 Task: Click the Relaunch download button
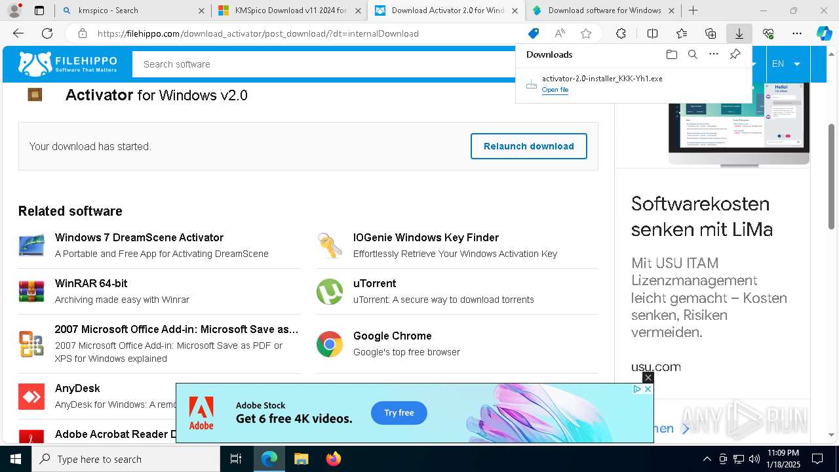(528, 146)
